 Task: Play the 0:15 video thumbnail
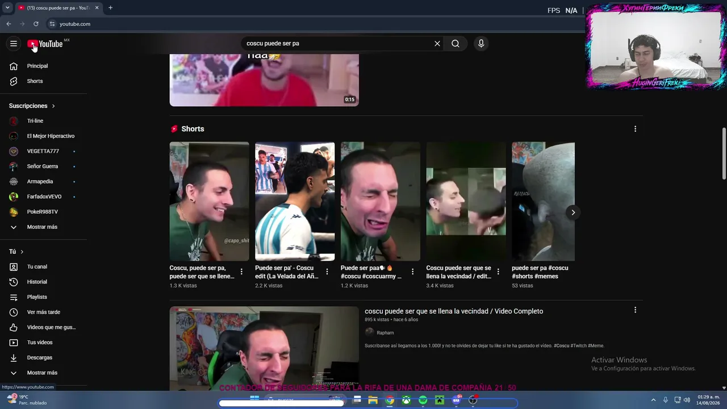click(x=264, y=80)
